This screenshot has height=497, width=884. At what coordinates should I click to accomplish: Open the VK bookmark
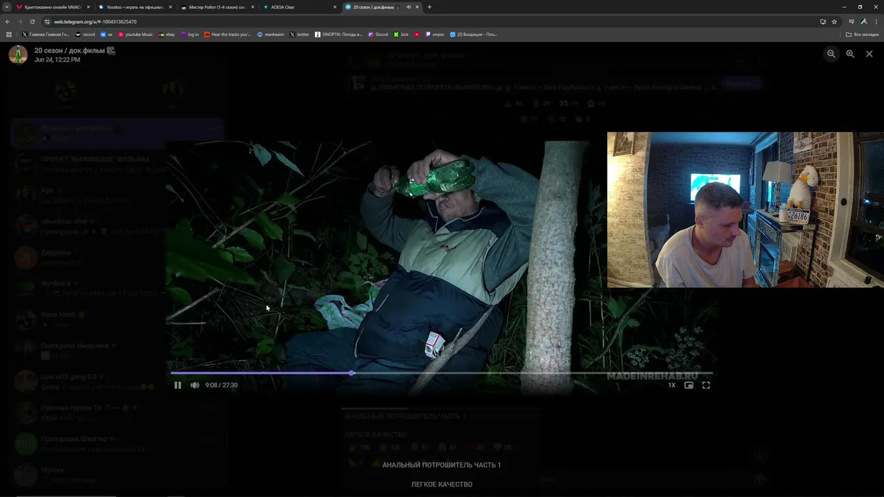pos(106,35)
